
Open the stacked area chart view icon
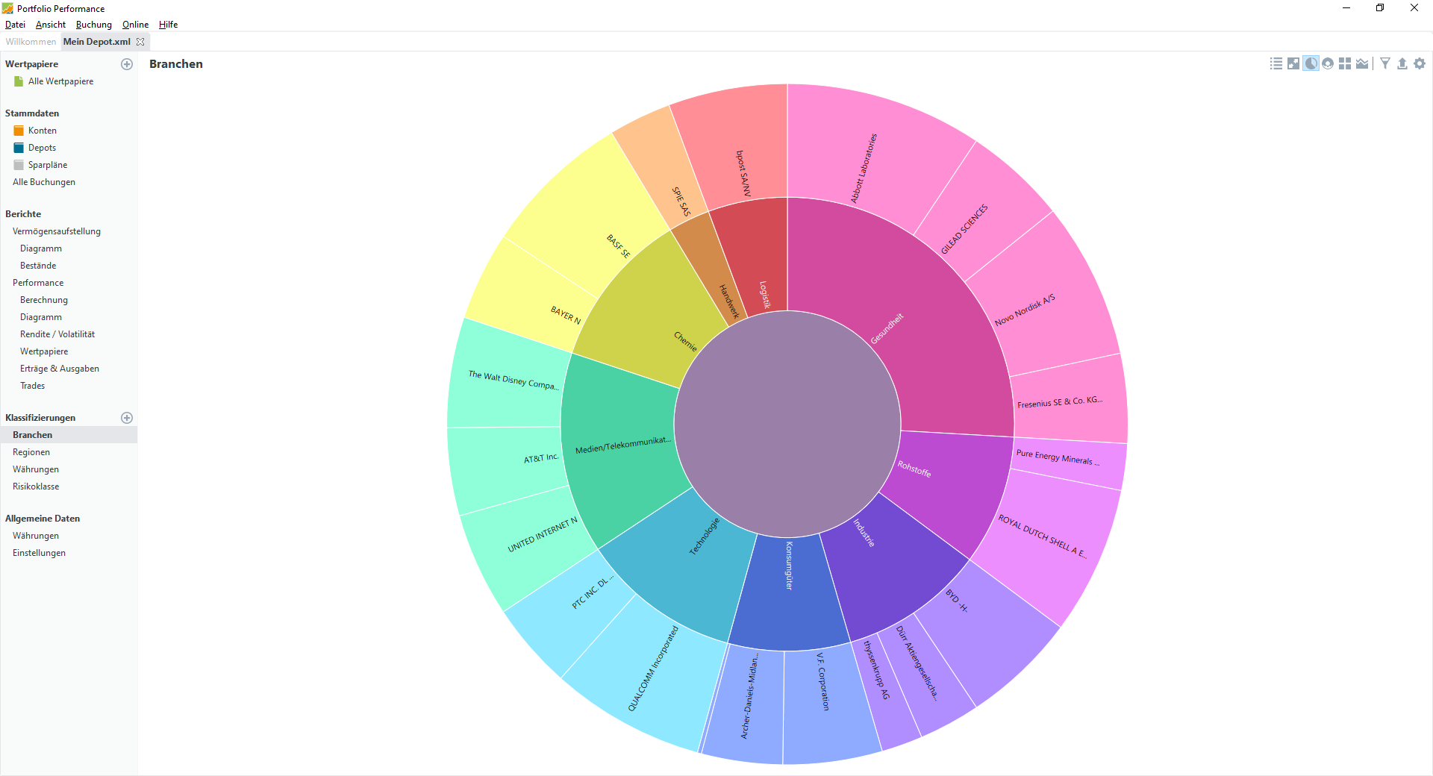[x=1362, y=64]
